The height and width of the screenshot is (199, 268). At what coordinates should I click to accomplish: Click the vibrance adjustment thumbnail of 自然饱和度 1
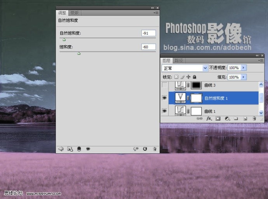point(181,98)
